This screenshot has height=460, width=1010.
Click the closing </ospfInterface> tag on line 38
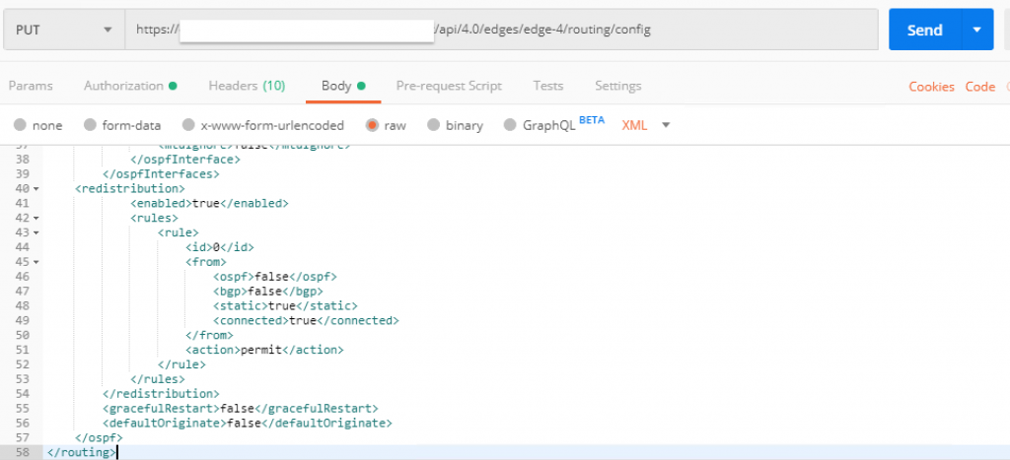point(184,160)
